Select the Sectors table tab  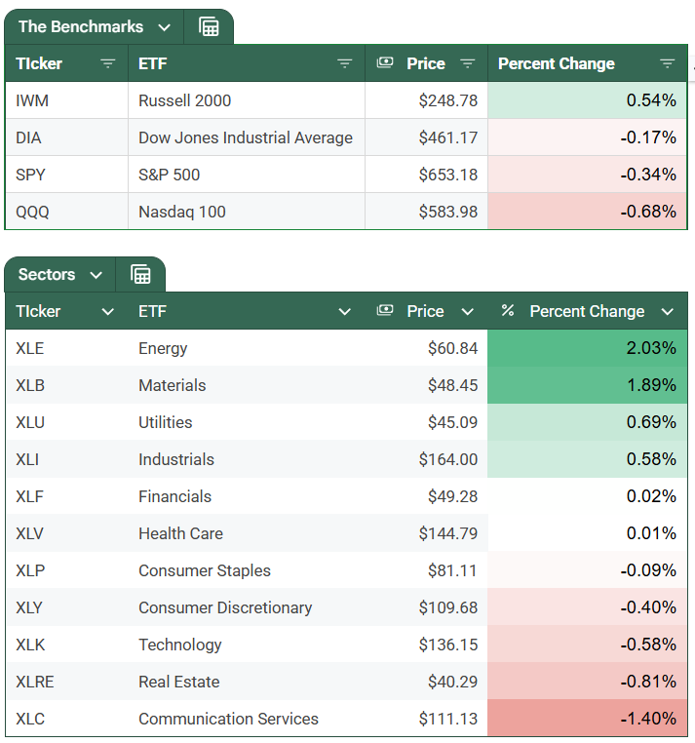click(x=47, y=275)
